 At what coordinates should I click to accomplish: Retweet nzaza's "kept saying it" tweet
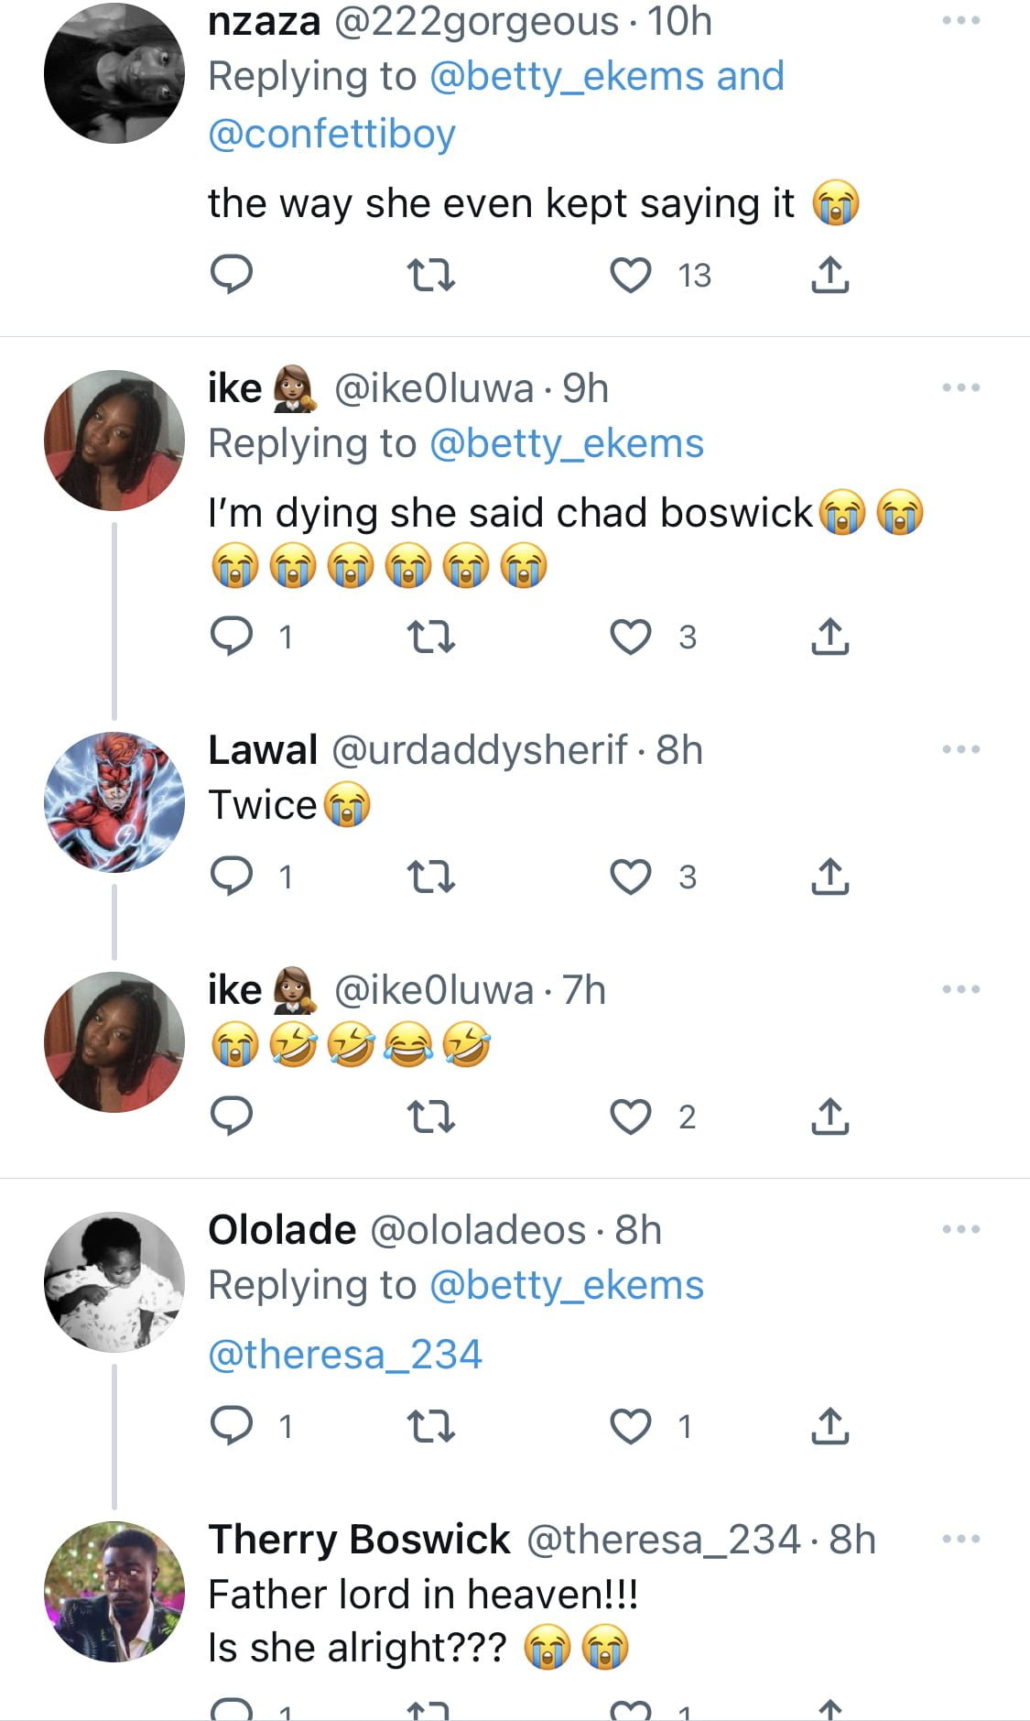430,275
